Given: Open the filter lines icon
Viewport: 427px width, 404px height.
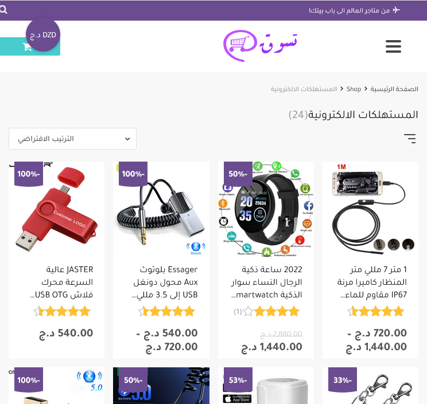Looking at the screenshot, I should click(x=410, y=138).
